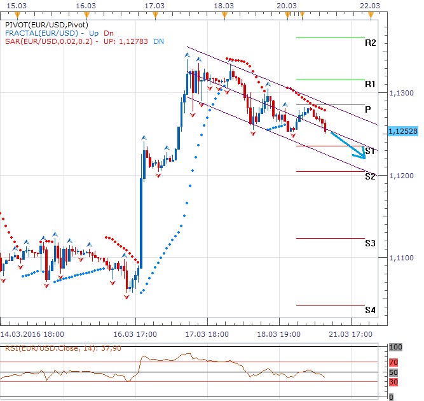424x401 pixels.
Task: Select the S2 support level label
Action: [370, 176]
